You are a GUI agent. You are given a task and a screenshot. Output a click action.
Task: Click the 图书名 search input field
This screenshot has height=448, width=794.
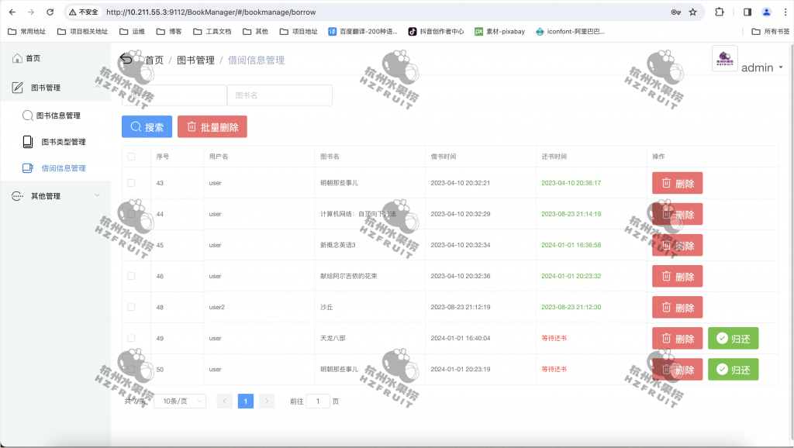pos(279,95)
